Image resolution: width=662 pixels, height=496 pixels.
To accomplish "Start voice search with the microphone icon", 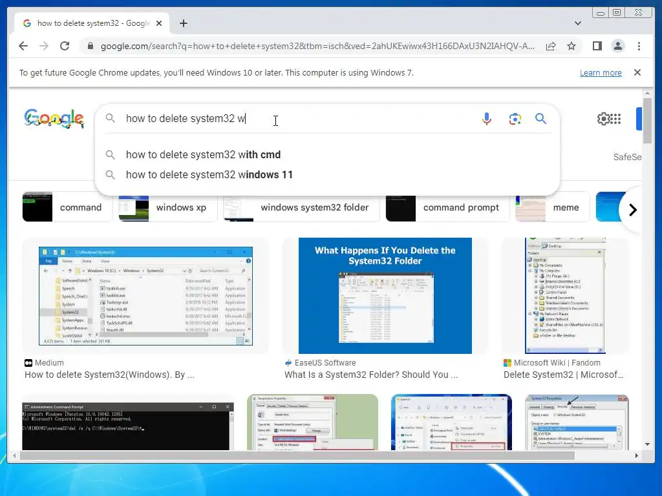I will [x=486, y=119].
